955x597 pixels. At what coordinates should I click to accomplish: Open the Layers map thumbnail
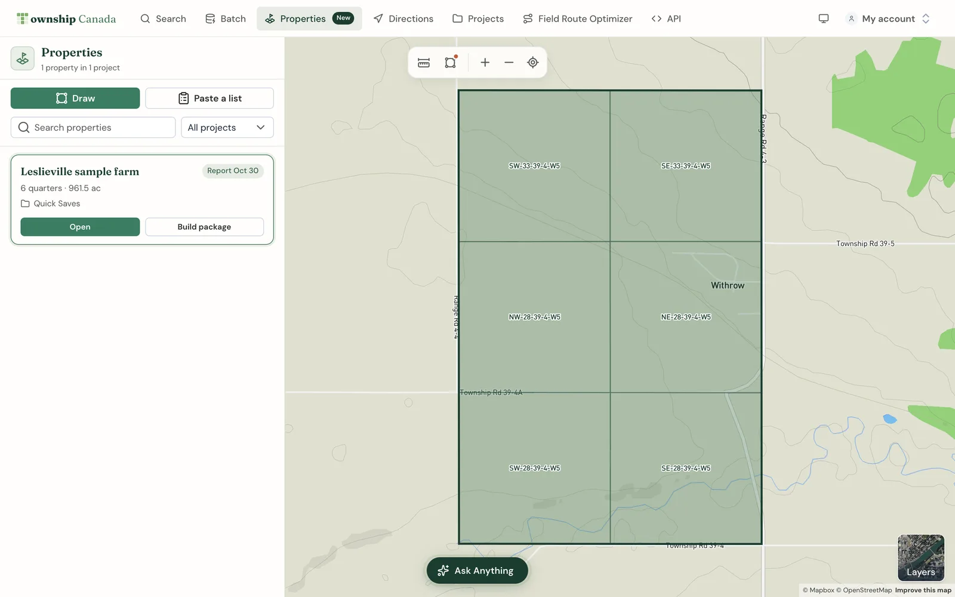pos(921,558)
